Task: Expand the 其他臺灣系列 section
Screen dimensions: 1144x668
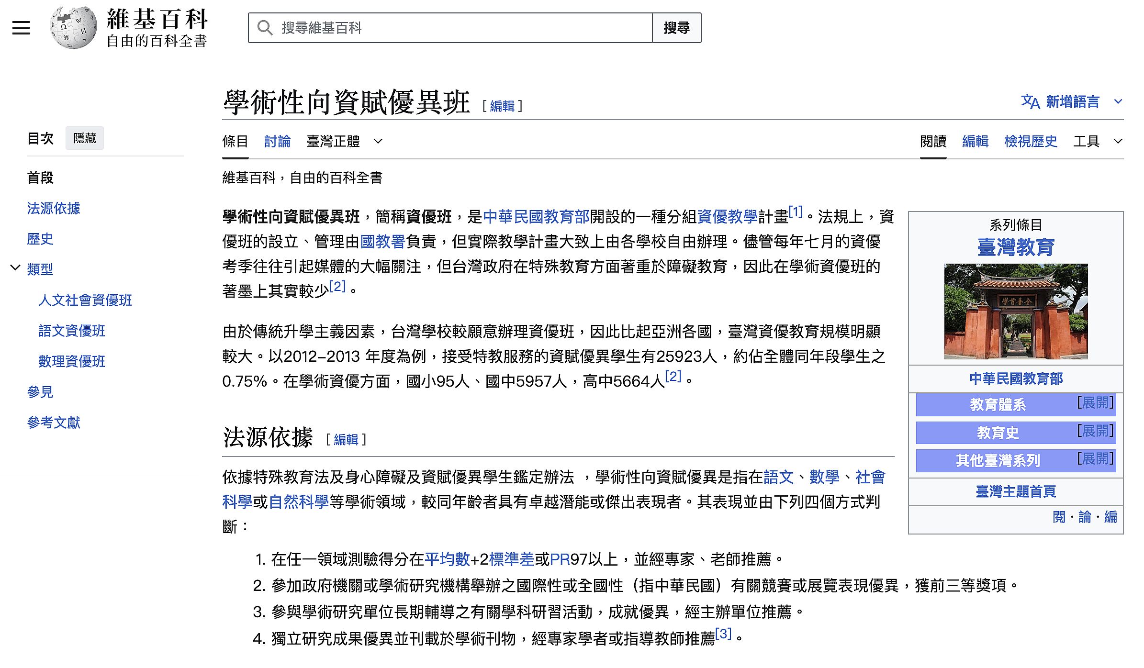Action: 1095,459
